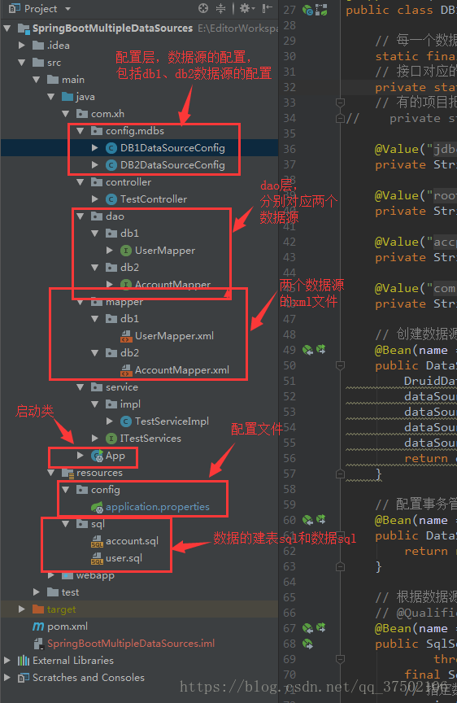
Task: Click the bean gutter icon on line 67
Action: point(307,628)
